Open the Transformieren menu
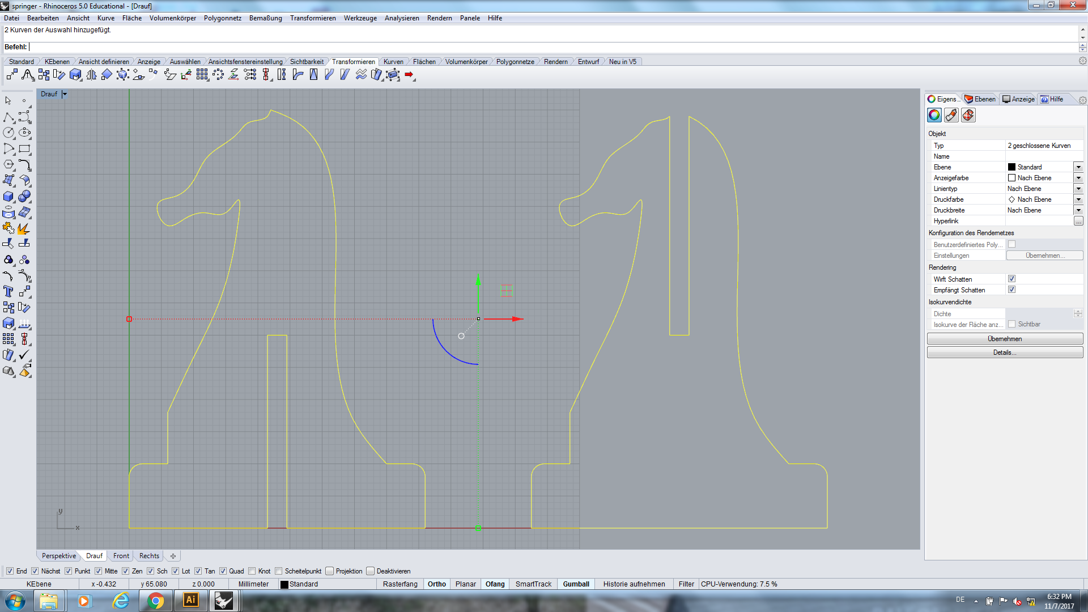 point(313,18)
